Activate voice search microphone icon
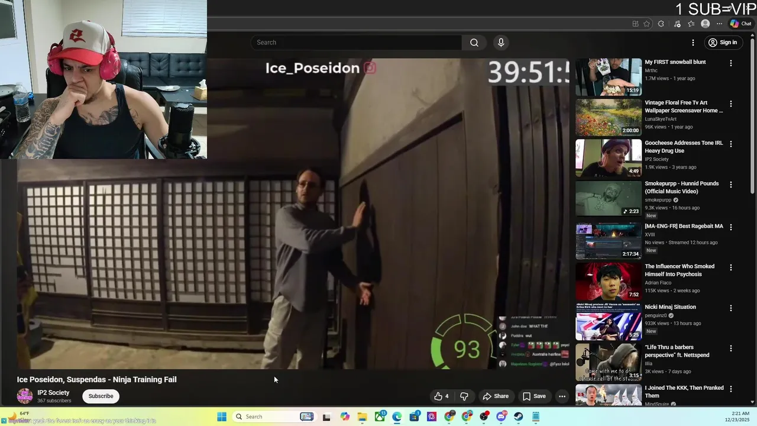The image size is (757, 426). pyautogui.click(x=501, y=43)
